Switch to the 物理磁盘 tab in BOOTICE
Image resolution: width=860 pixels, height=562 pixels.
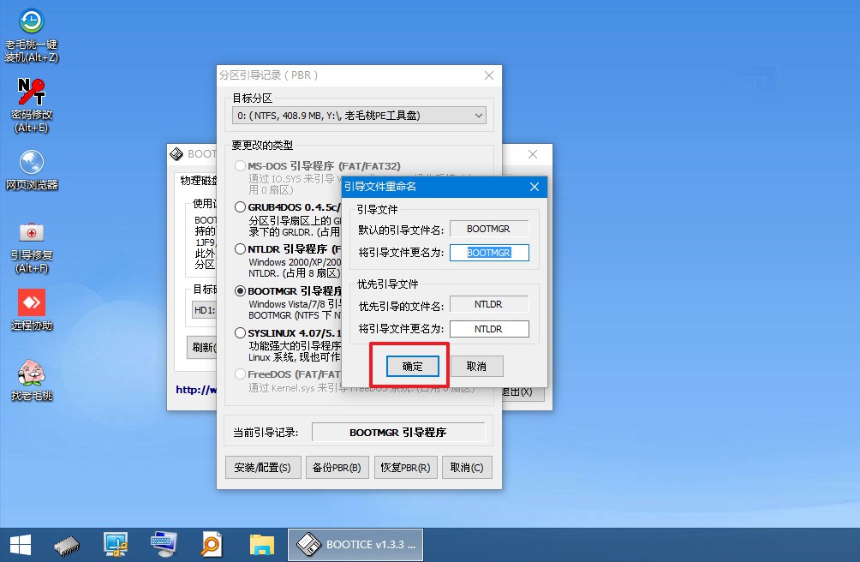pyautogui.click(x=198, y=181)
